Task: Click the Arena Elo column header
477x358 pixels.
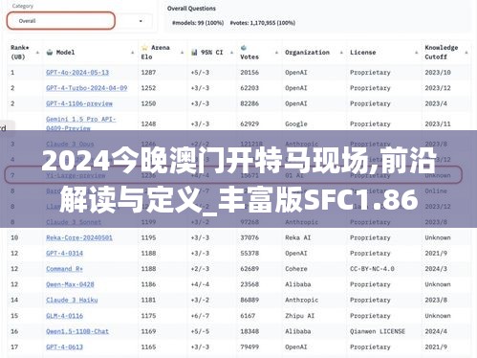Action: pos(156,53)
